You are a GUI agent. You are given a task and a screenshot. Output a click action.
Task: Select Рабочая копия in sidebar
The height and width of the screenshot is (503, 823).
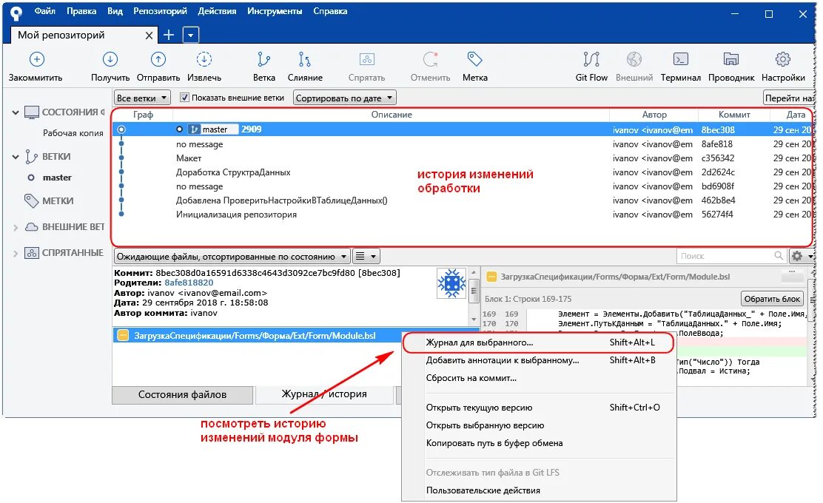pos(73,133)
